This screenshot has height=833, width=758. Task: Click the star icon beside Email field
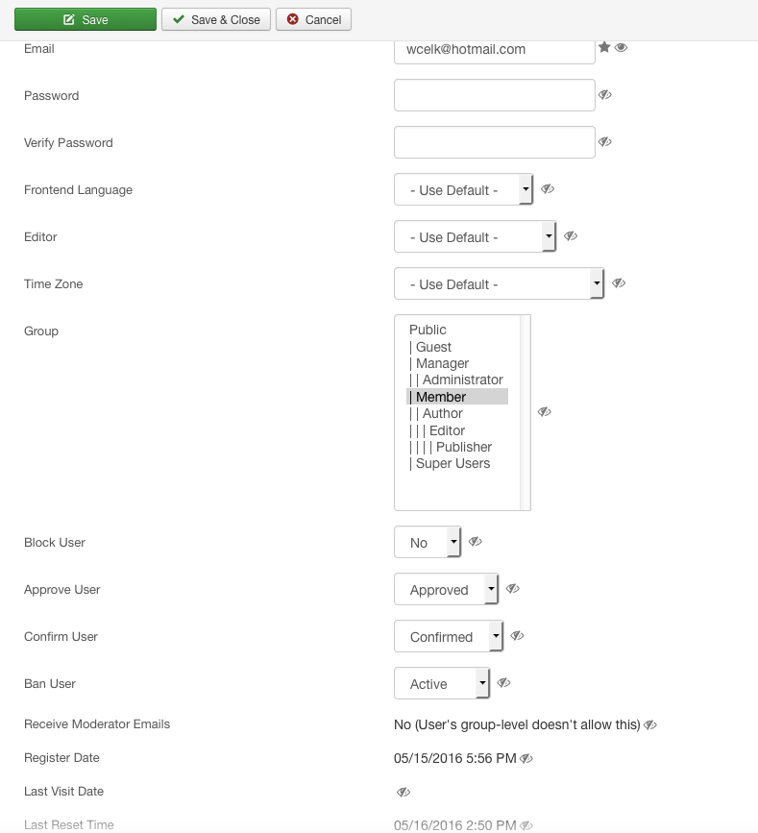[x=604, y=47]
